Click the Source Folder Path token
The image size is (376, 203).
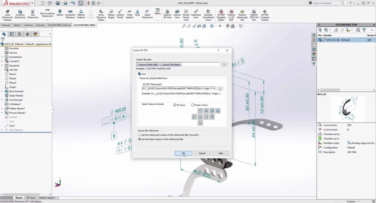tap(148, 64)
